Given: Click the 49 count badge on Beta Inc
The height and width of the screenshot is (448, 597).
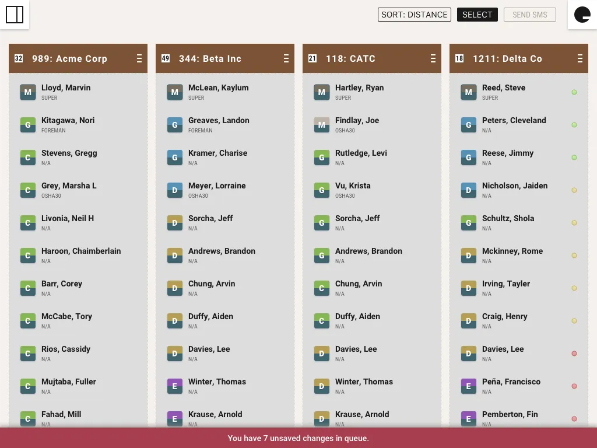Looking at the screenshot, I should point(166,58).
